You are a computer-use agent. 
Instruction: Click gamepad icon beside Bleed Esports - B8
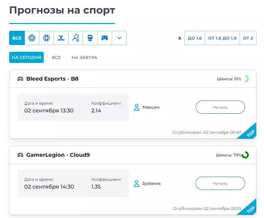click(20, 79)
